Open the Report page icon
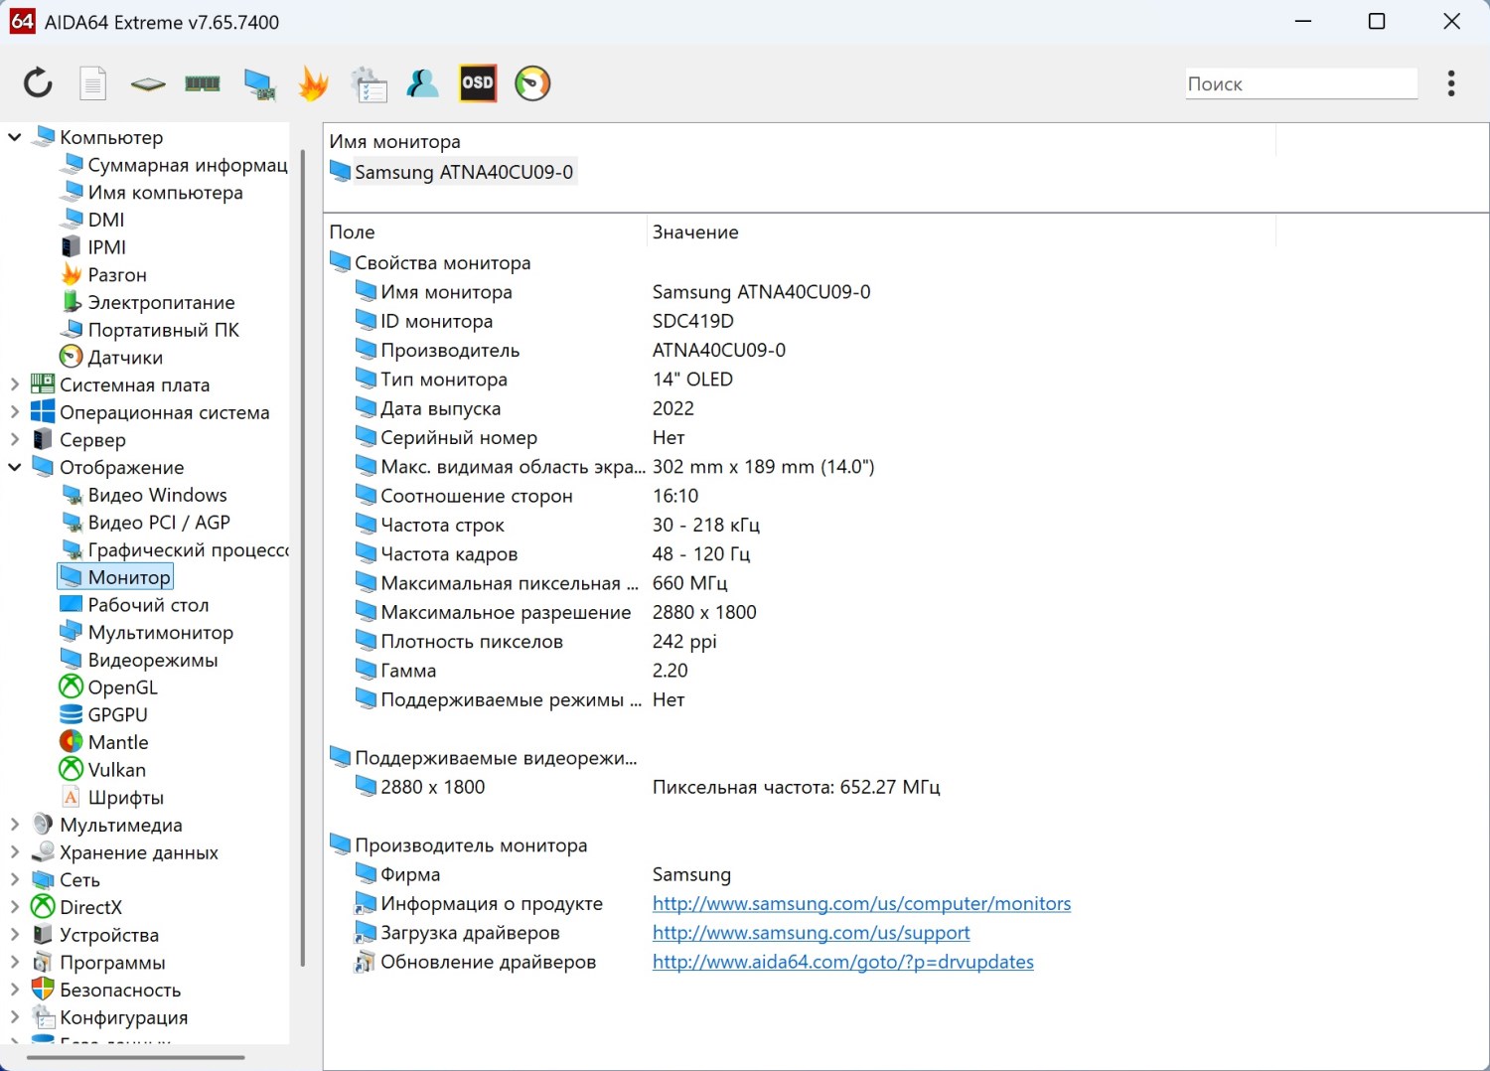 (92, 83)
